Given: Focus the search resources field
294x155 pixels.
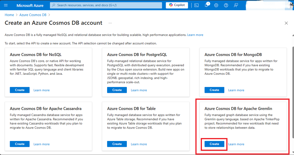Looking at the screenshot, I should pyautogui.click(x=106, y=5).
